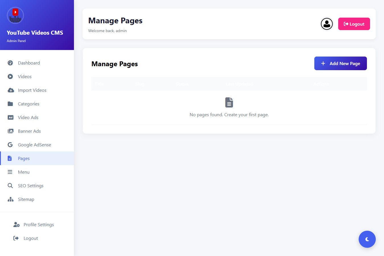Click the YouTube Videos CMS title
The width and height of the screenshot is (384, 256).
35,33
